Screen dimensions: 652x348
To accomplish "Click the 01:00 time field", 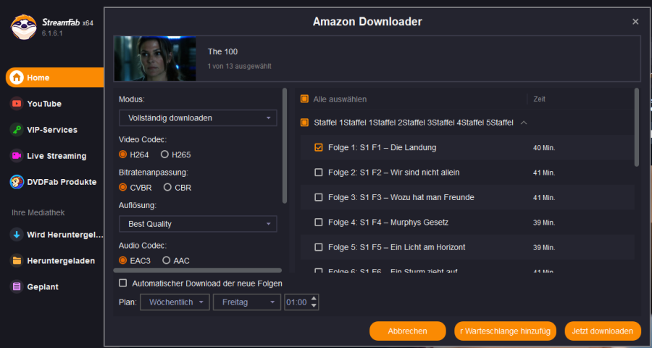I will (x=297, y=302).
